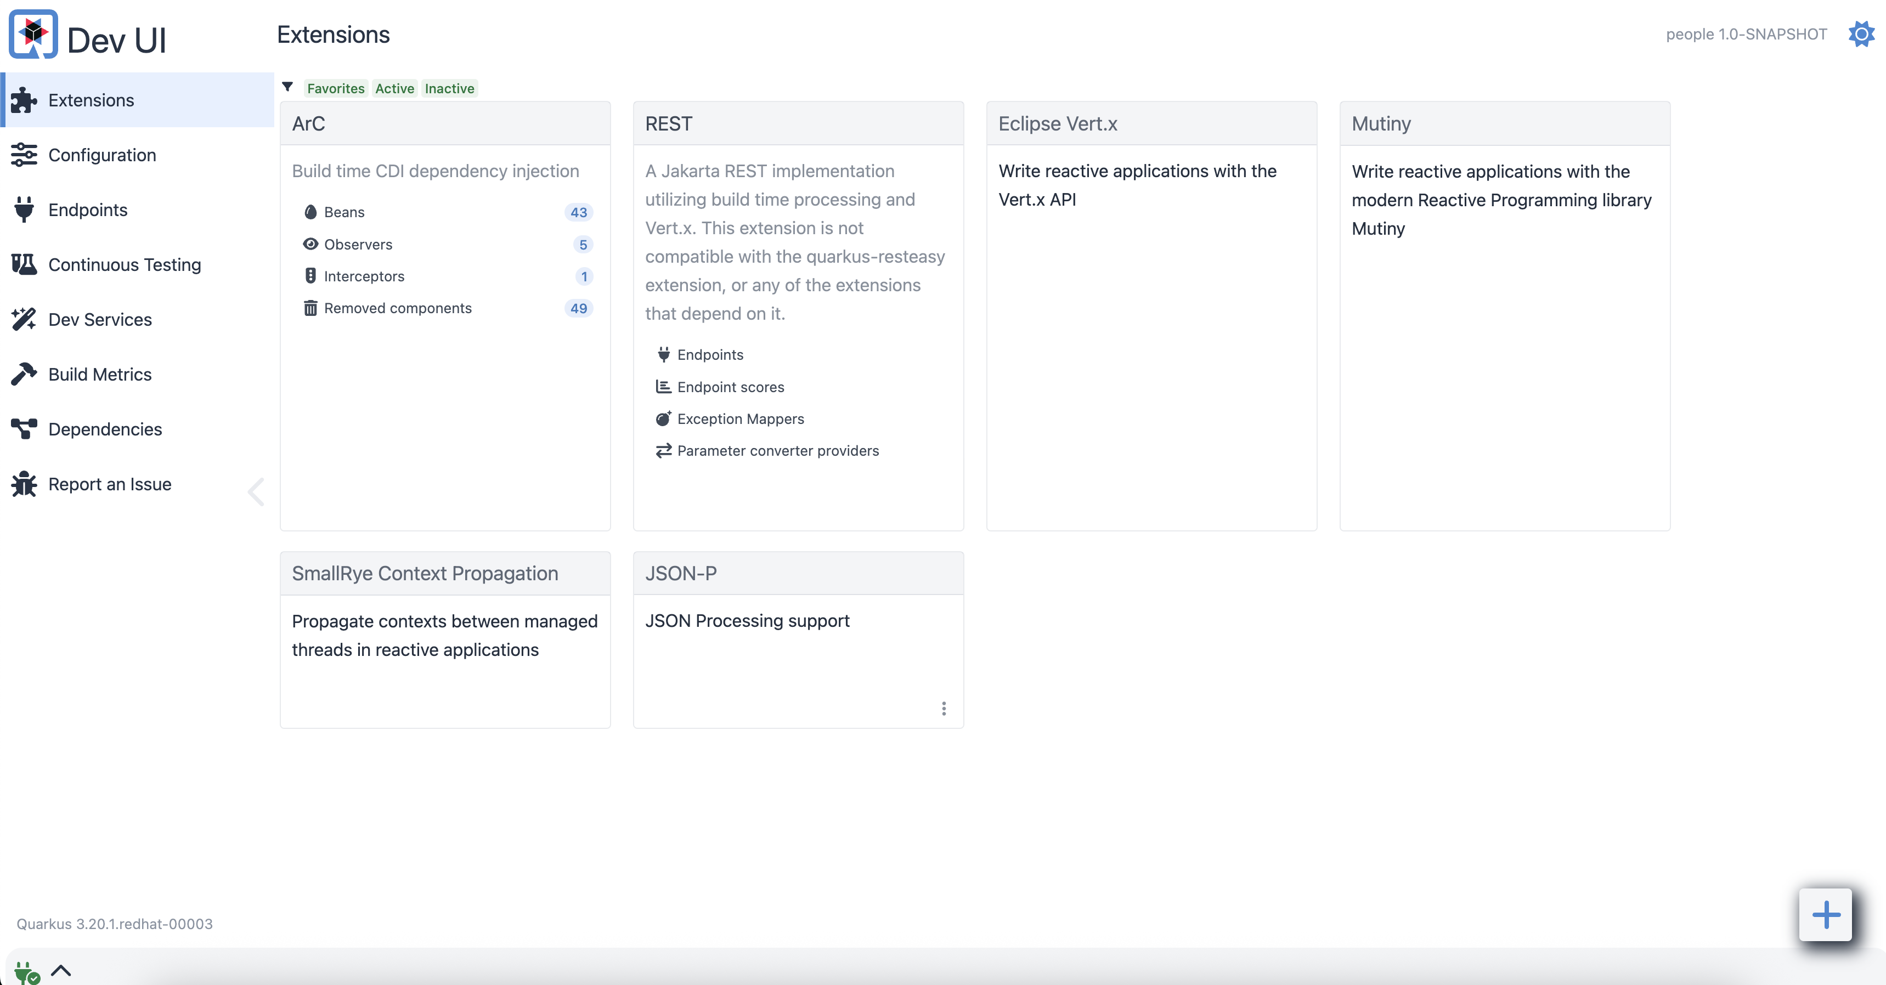Collapse the sidebar with chevron arrow
The image size is (1886, 985).
coord(256,491)
